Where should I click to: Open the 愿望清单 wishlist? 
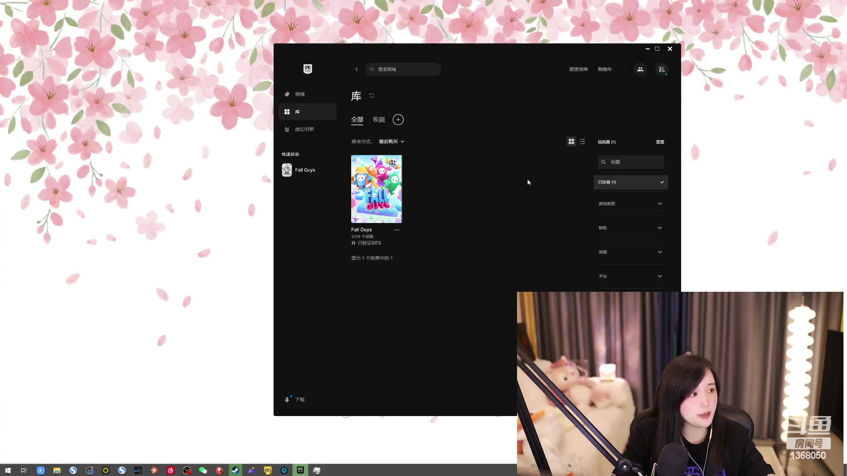coord(578,69)
